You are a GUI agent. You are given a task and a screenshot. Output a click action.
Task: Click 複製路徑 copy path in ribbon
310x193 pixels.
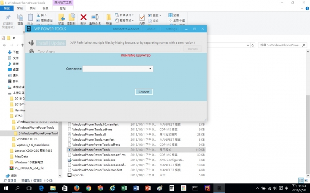pyautogui.click(x=44, y=21)
